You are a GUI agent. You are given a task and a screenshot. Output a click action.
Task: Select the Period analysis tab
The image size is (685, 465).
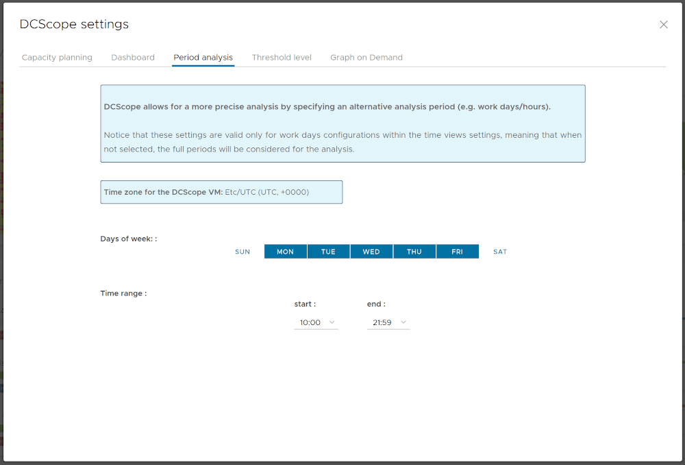203,58
